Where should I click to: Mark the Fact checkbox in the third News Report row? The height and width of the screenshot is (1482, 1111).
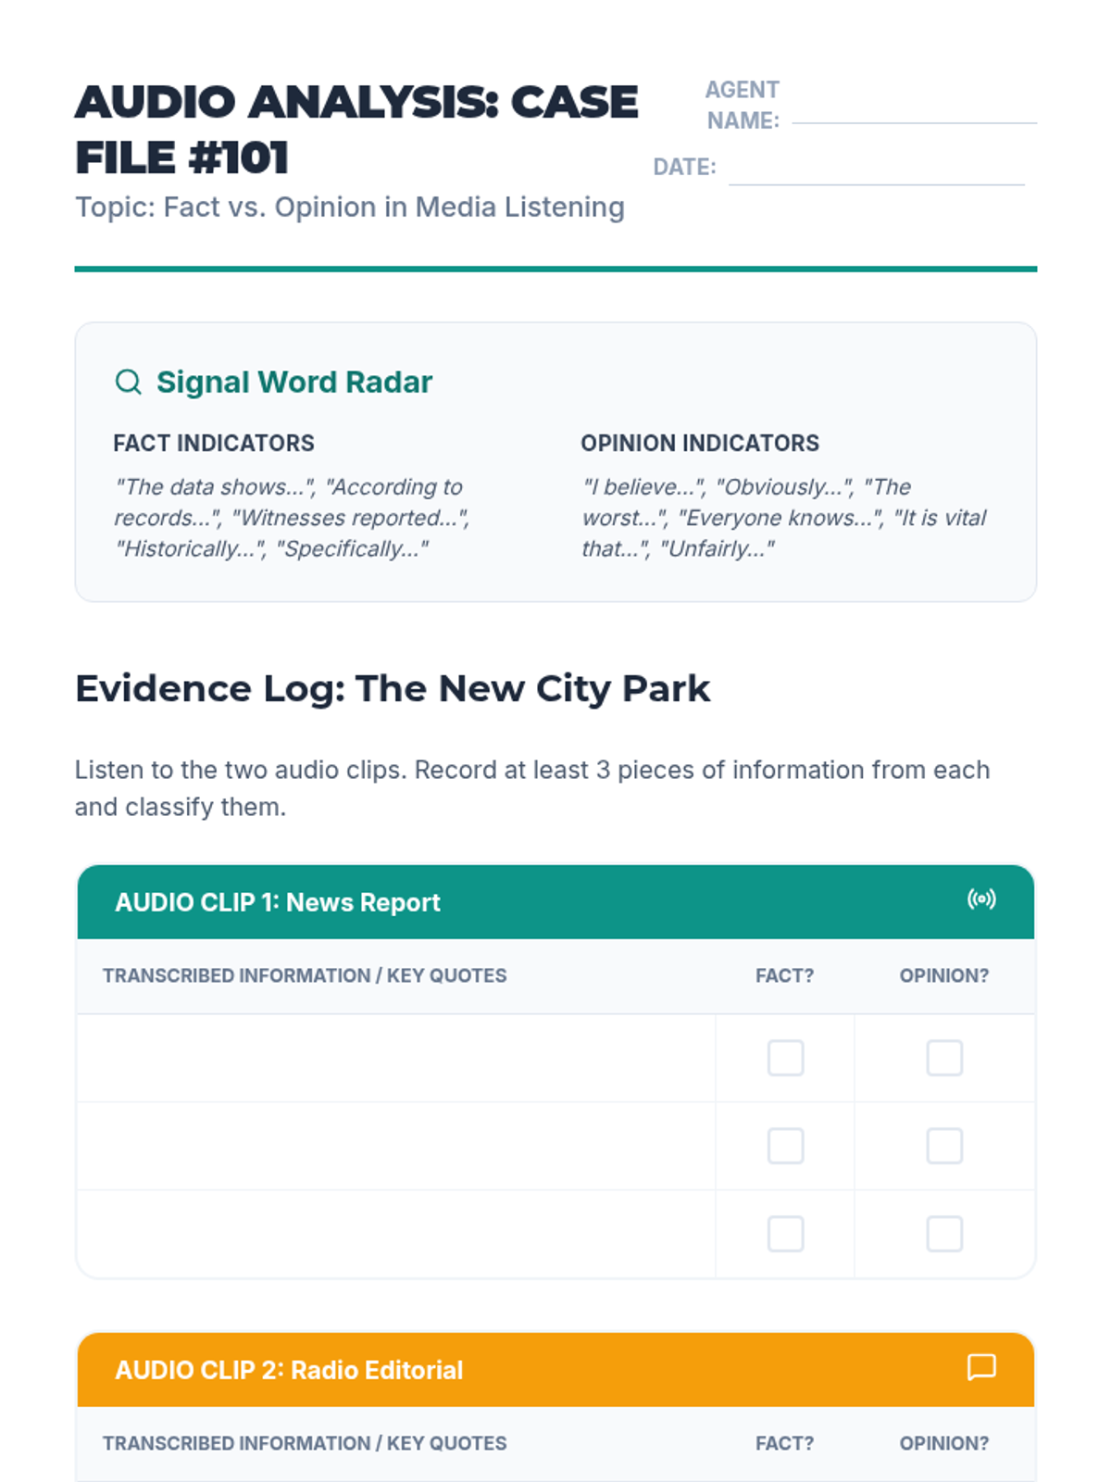(785, 1234)
